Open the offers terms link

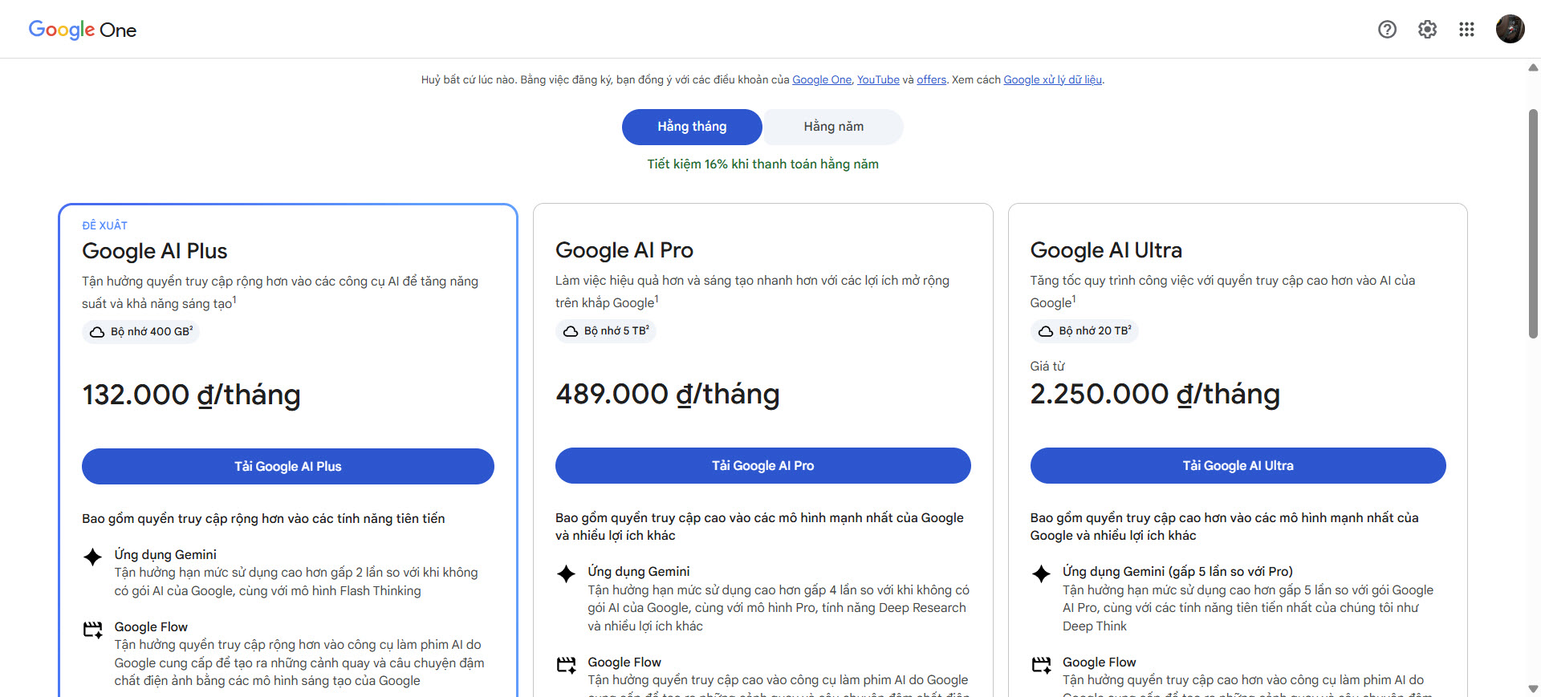tap(931, 79)
